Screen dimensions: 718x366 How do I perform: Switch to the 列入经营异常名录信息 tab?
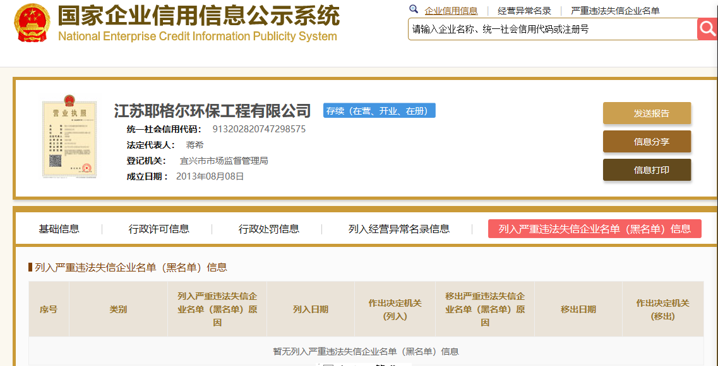(x=399, y=229)
